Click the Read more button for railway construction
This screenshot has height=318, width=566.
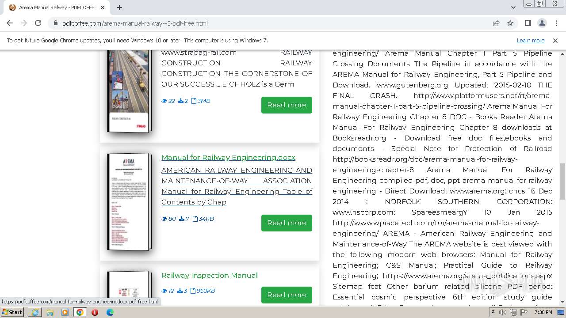pyautogui.click(x=287, y=105)
